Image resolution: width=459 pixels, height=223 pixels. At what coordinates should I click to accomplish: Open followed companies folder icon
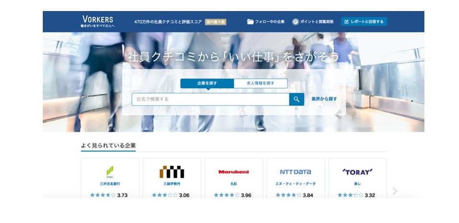click(x=250, y=22)
